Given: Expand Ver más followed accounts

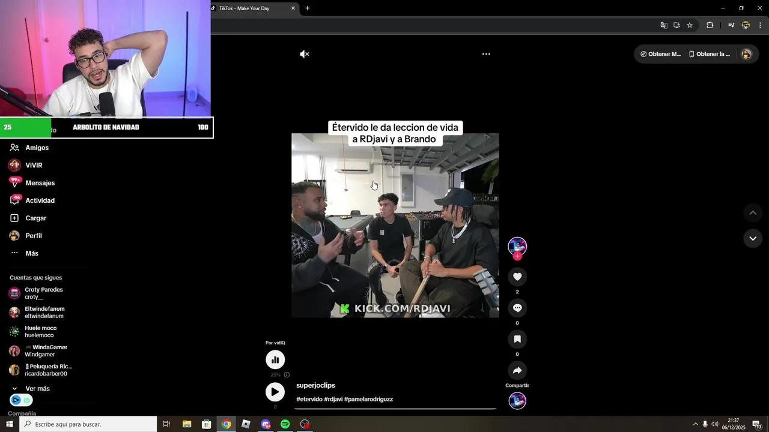Looking at the screenshot, I should tap(37, 389).
